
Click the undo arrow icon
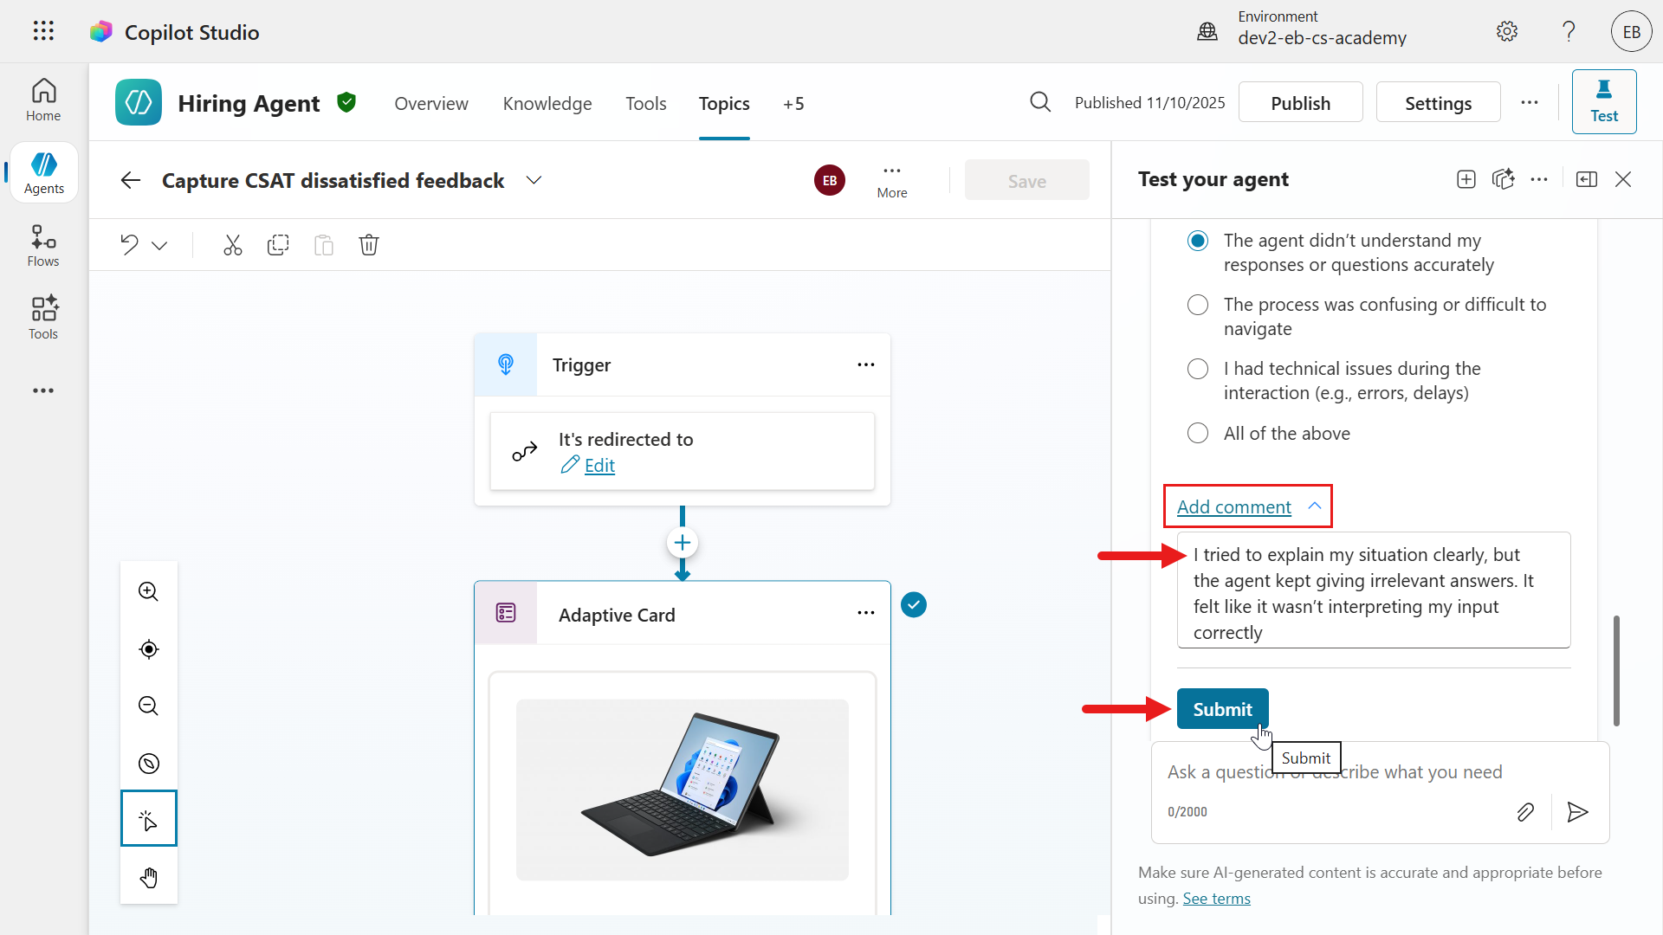tap(129, 245)
